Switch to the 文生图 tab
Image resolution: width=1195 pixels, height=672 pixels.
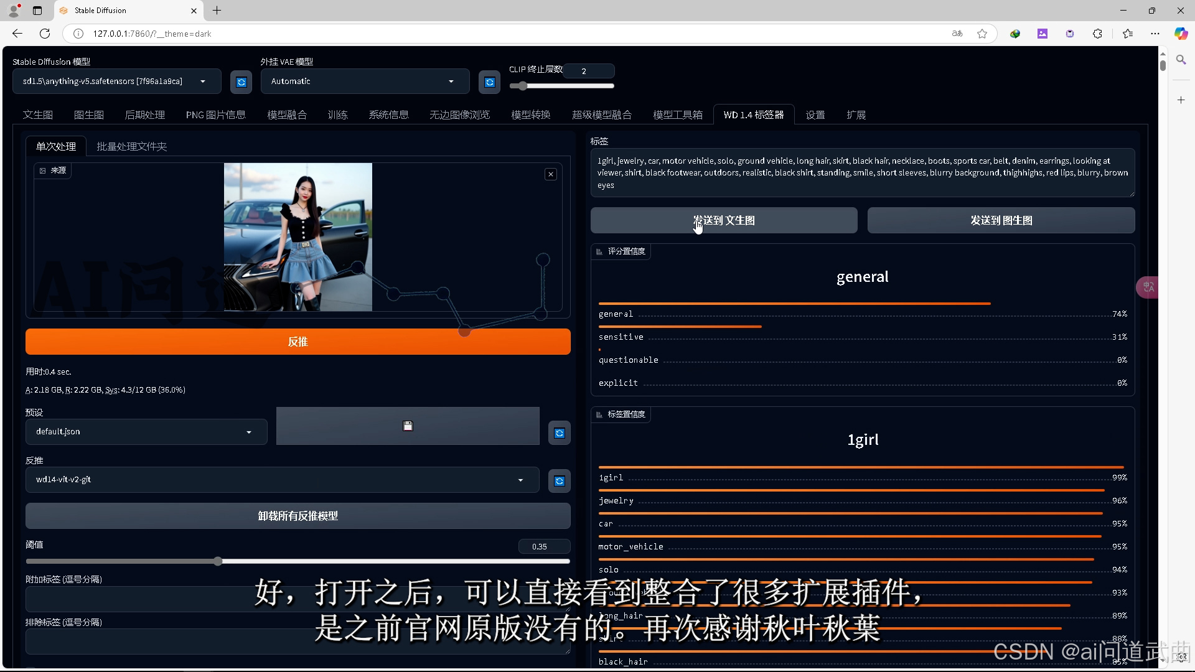[38, 114]
